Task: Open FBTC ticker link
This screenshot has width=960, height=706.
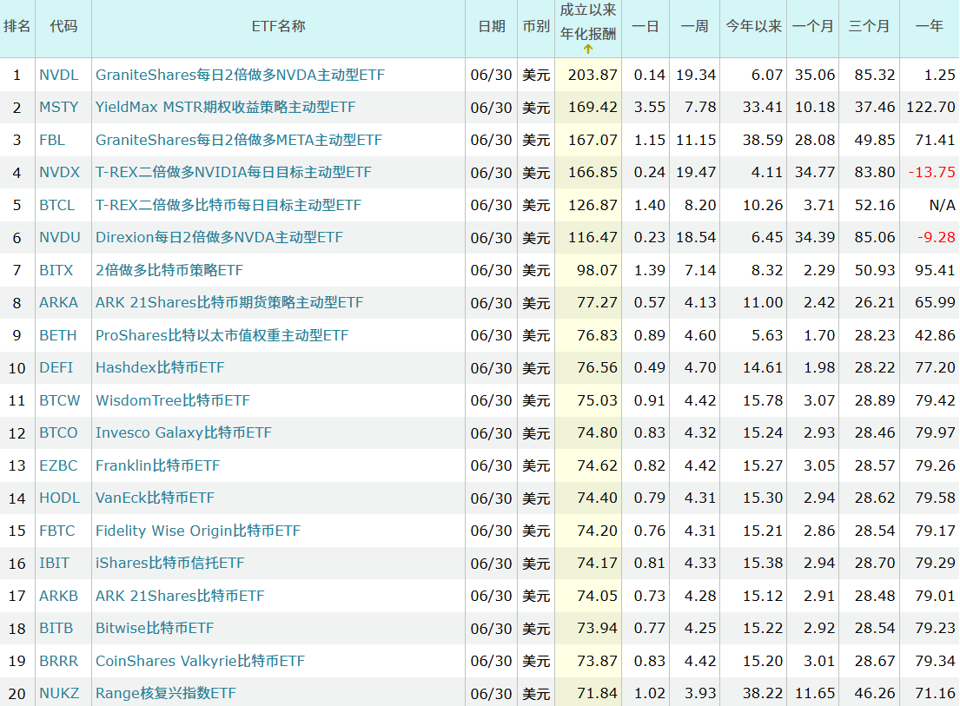Action: click(x=57, y=531)
